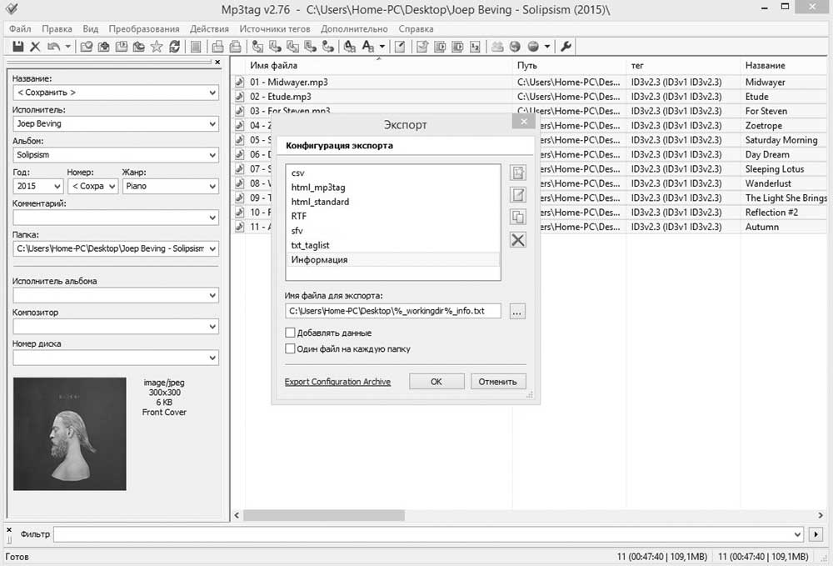Screen dimensions: 833x566
Task: Expand the Папка directory dropdown
Action: coord(212,248)
